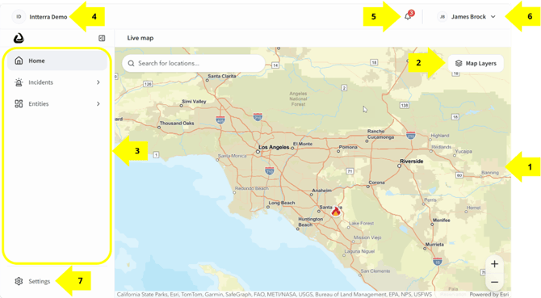The image size is (541, 298).
Task: Click the Long Beach label on the map
Action: click(282, 203)
